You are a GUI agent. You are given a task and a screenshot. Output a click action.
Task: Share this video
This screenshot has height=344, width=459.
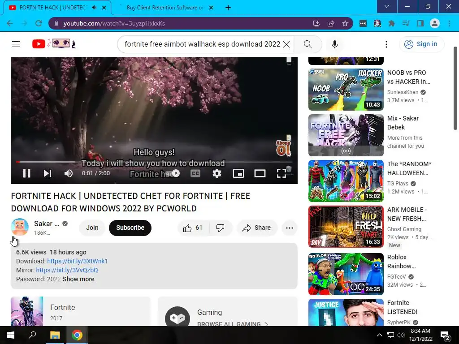(257, 228)
